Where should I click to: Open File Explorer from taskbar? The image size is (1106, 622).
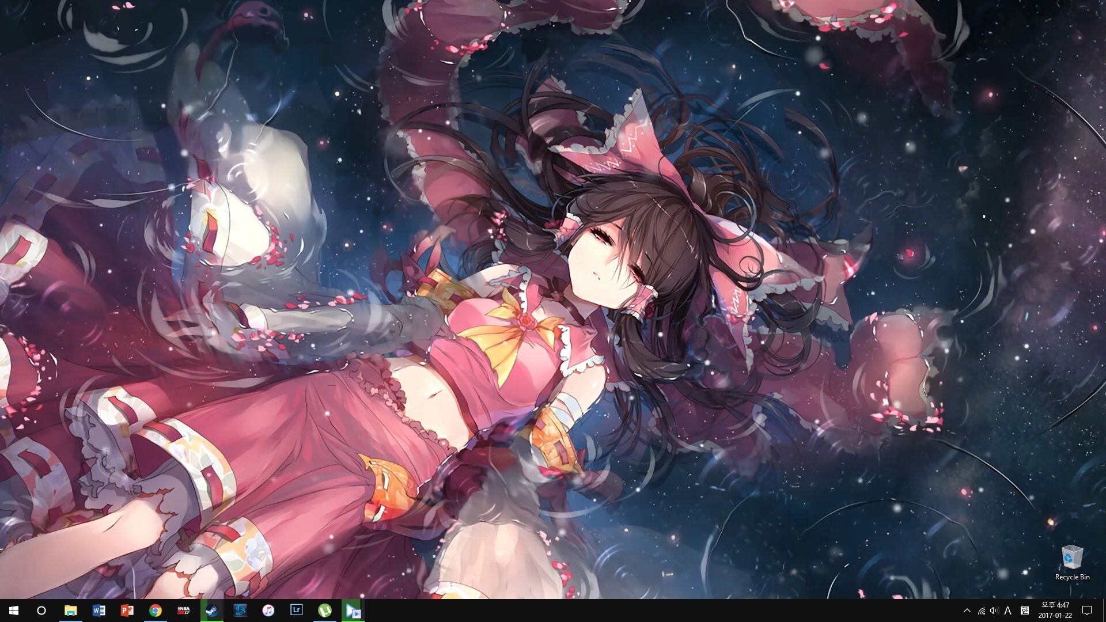coord(70,610)
